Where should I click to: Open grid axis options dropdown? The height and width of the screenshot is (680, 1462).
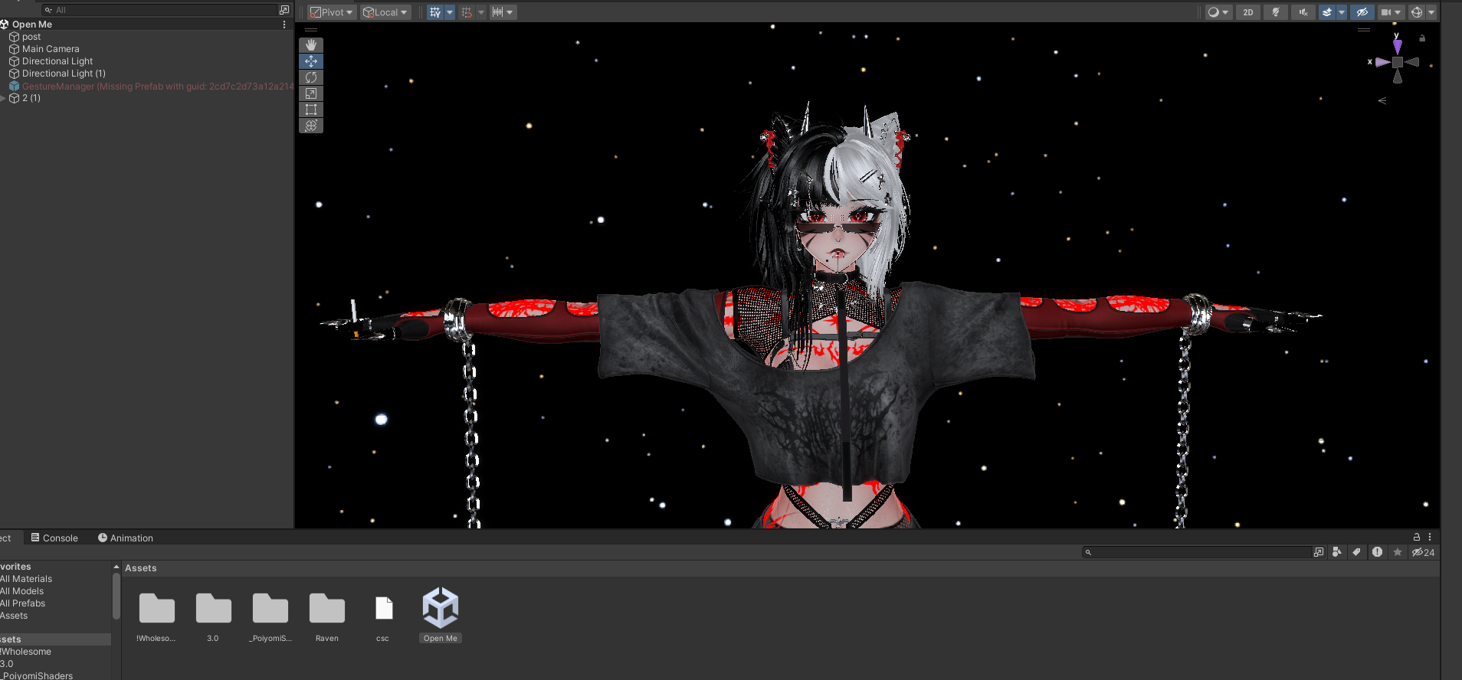point(450,12)
